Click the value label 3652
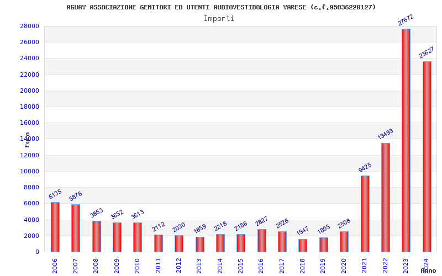 point(117,214)
